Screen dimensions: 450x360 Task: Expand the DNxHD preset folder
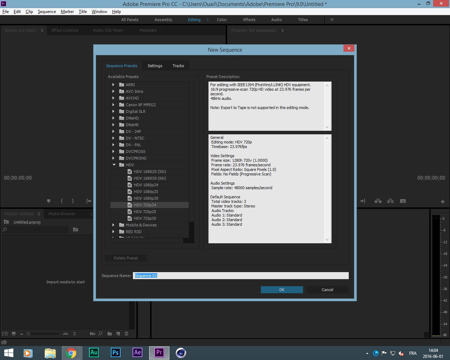click(x=113, y=118)
